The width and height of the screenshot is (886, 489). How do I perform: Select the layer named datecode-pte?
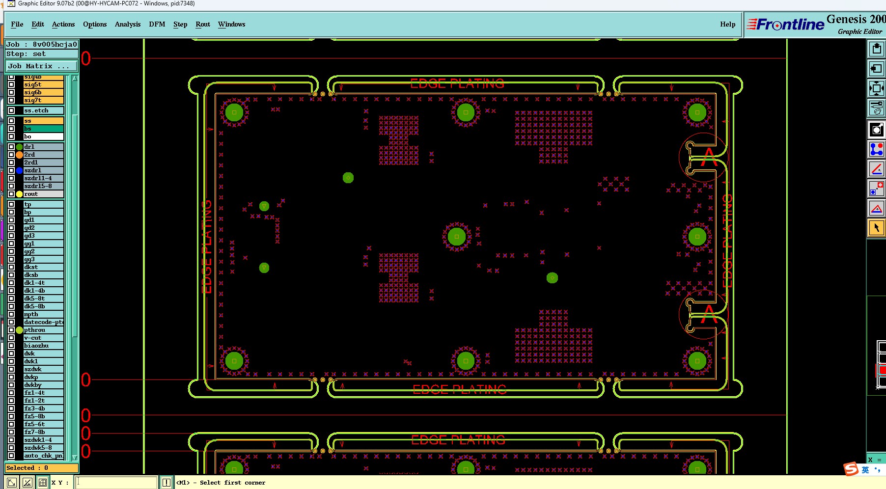pyautogui.click(x=44, y=322)
